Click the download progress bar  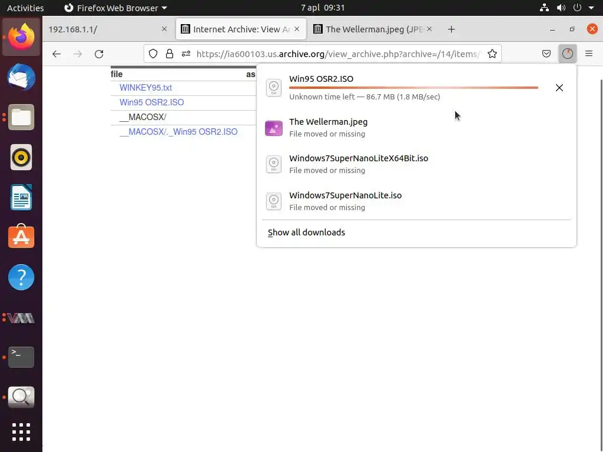(x=413, y=88)
